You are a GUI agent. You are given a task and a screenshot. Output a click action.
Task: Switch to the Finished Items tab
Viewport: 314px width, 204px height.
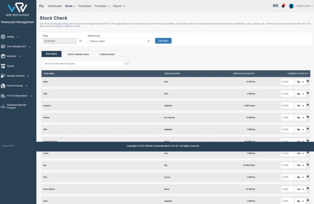coord(107,54)
